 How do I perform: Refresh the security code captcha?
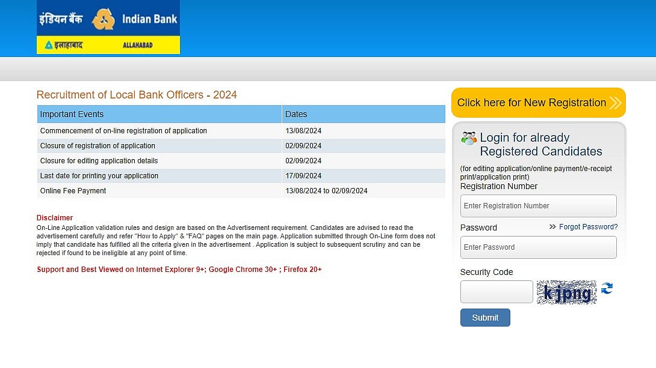tap(607, 289)
